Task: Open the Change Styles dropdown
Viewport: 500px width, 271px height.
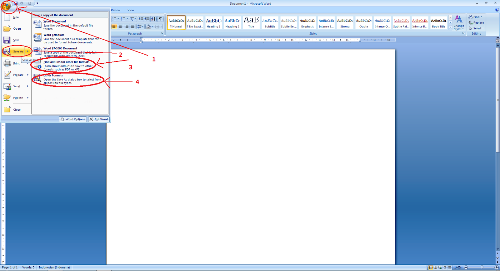Action: (x=459, y=23)
